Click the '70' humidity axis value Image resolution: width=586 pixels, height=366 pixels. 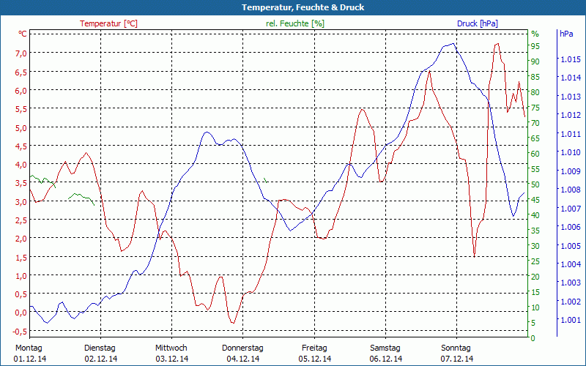point(535,123)
